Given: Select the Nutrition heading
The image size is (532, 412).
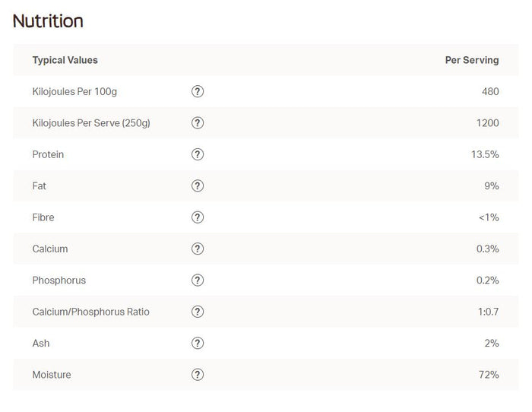Looking at the screenshot, I should pos(48,21).
